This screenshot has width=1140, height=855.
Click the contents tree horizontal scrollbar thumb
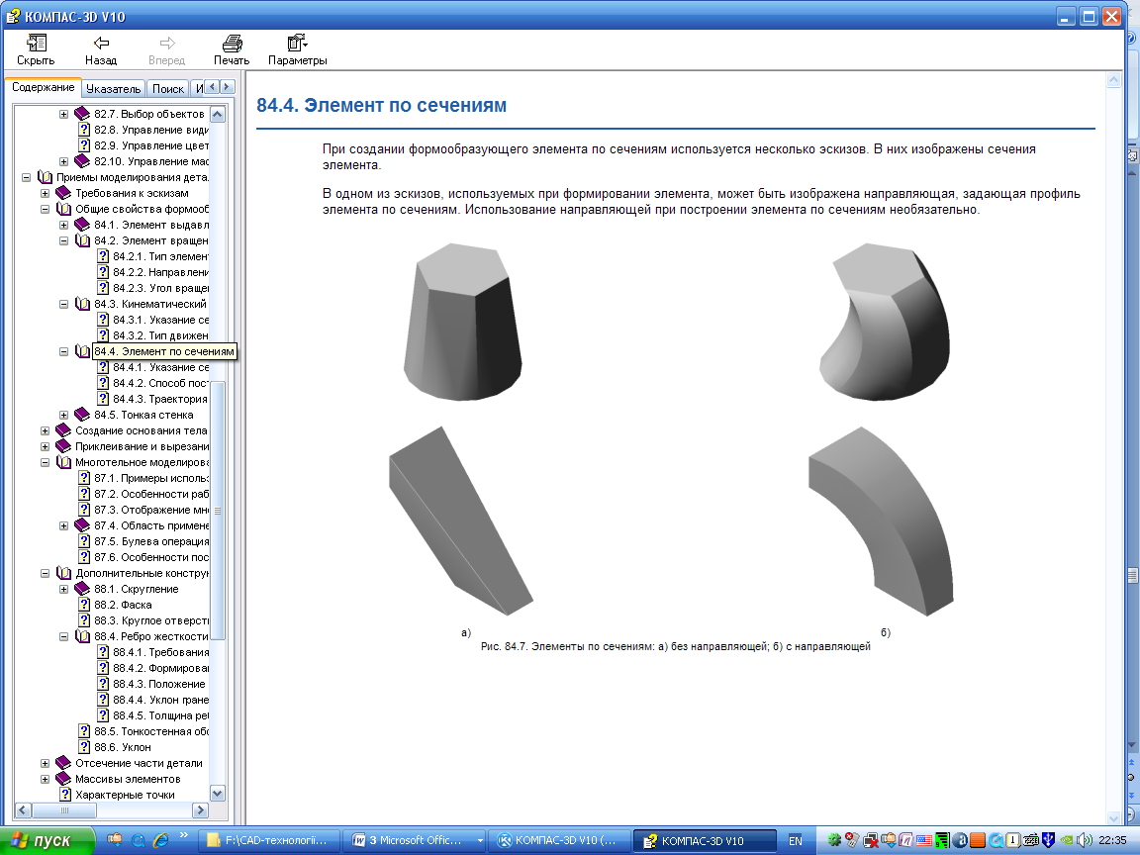pyautogui.click(x=64, y=809)
